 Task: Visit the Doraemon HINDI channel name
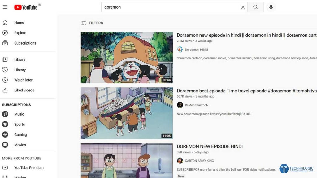pyautogui.click(x=196, y=50)
